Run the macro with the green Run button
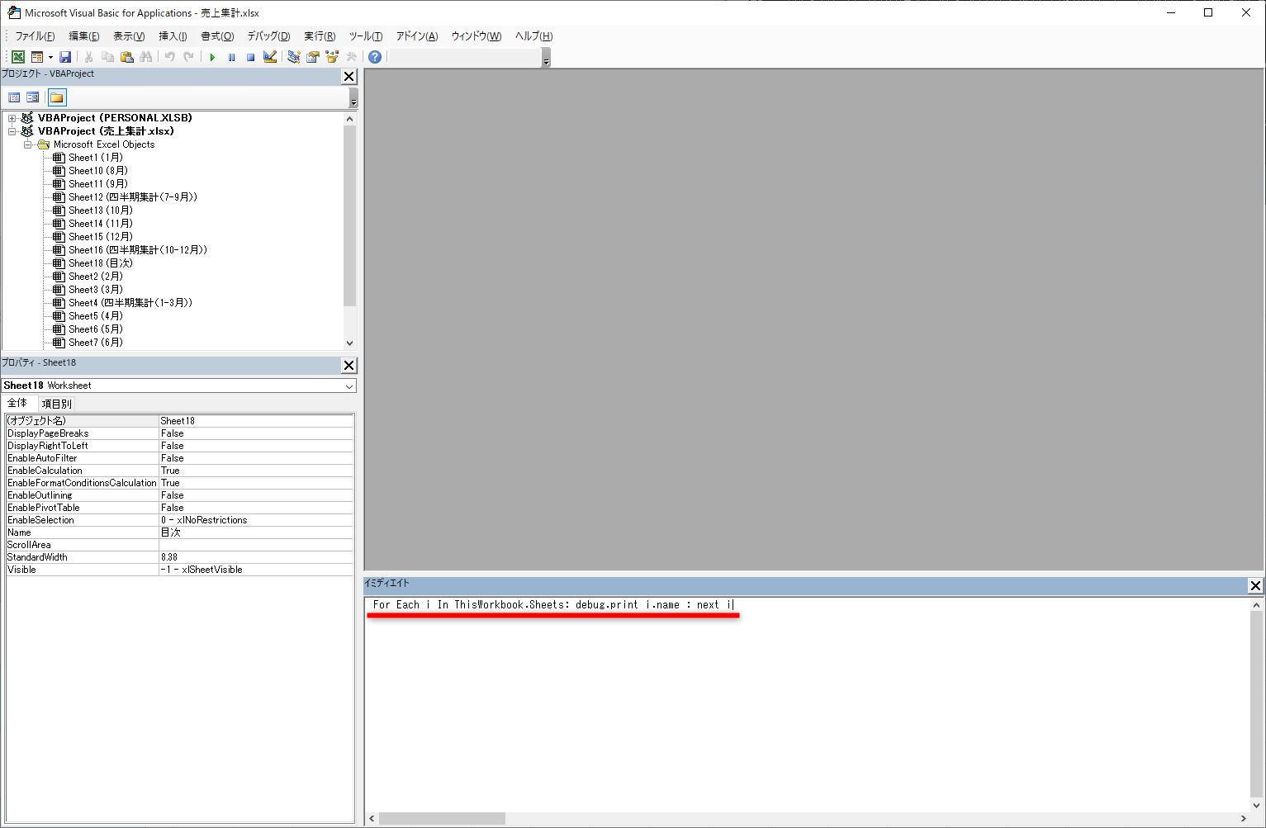The width and height of the screenshot is (1266, 828). pyautogui.click(x=212, y=56)
